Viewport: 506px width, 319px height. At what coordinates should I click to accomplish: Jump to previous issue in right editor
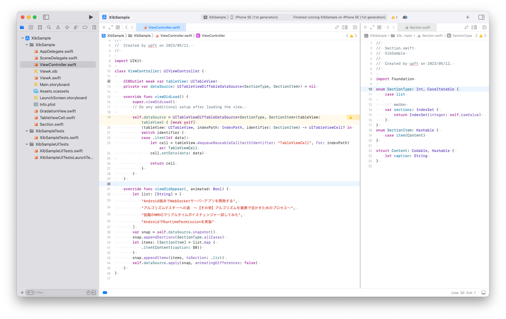476,36
